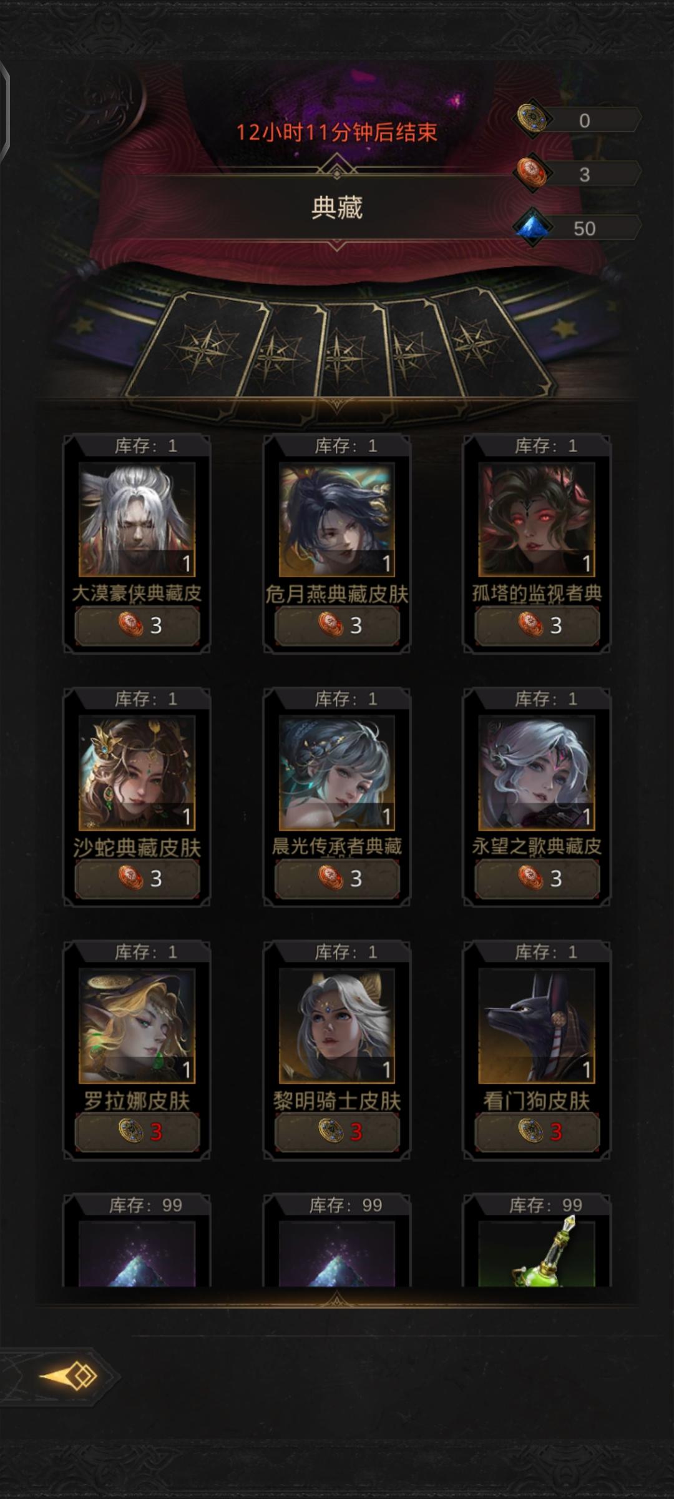Open the 孤塔的监视者典 skin portrait

537,520
